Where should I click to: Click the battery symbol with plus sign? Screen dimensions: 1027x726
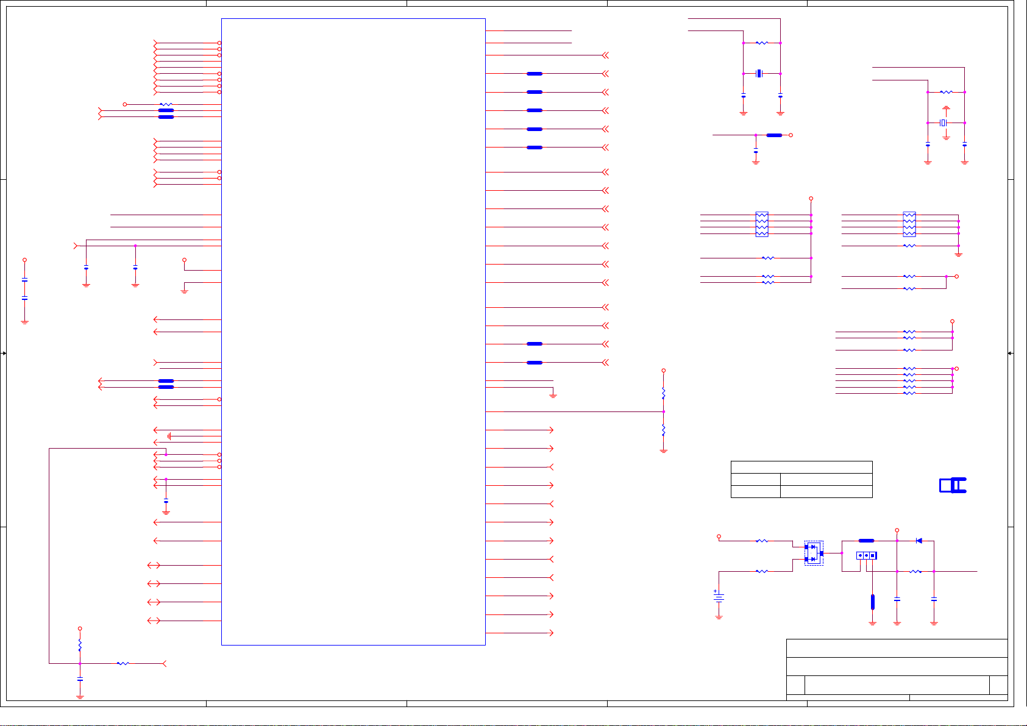[x=719, y=597]
